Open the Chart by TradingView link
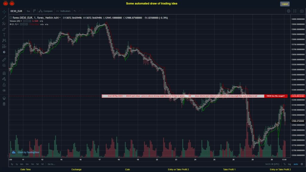Image resolution: width=306 pixels, height=172 pixels. pos(26,152)
